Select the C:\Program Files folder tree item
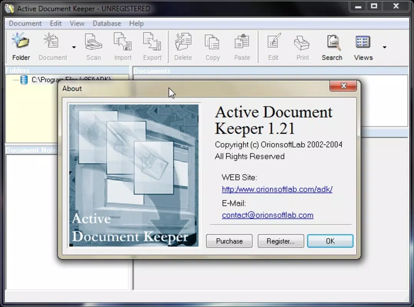This screenshot has width=414, height=307. pyautogui.click(x=71, y=79)
